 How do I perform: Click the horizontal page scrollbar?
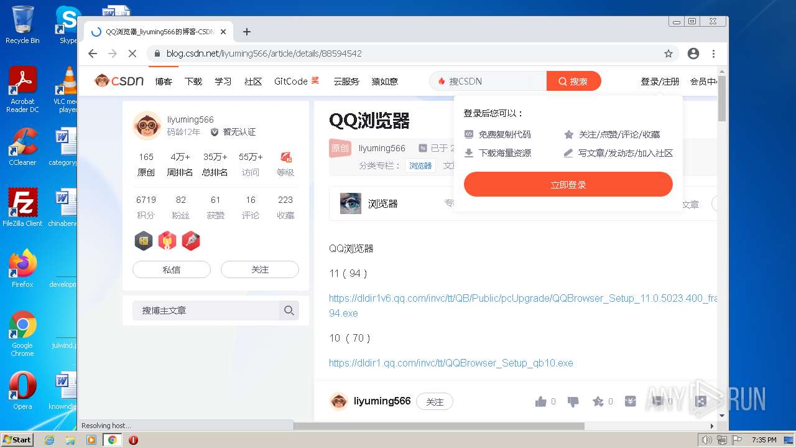[x=438, y=426]
